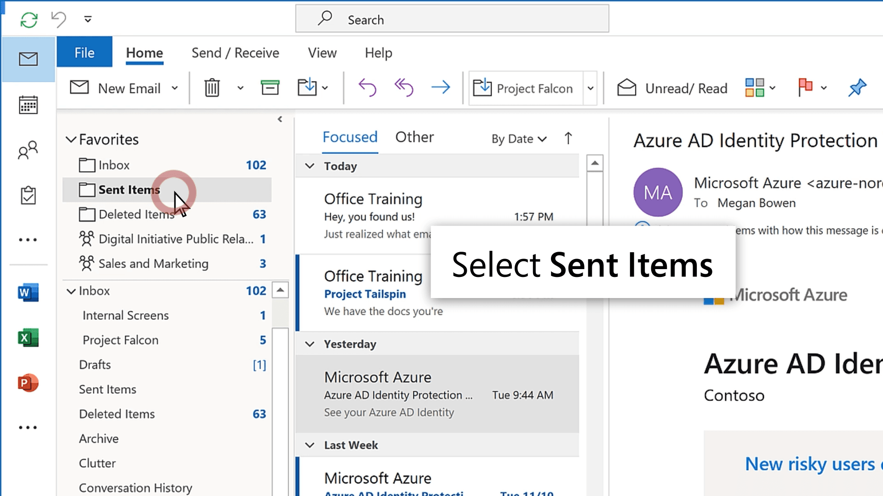Open the People contacts icon
This screenshot has height=496, width=883.
pyautogui.click(x=28, y=150)
